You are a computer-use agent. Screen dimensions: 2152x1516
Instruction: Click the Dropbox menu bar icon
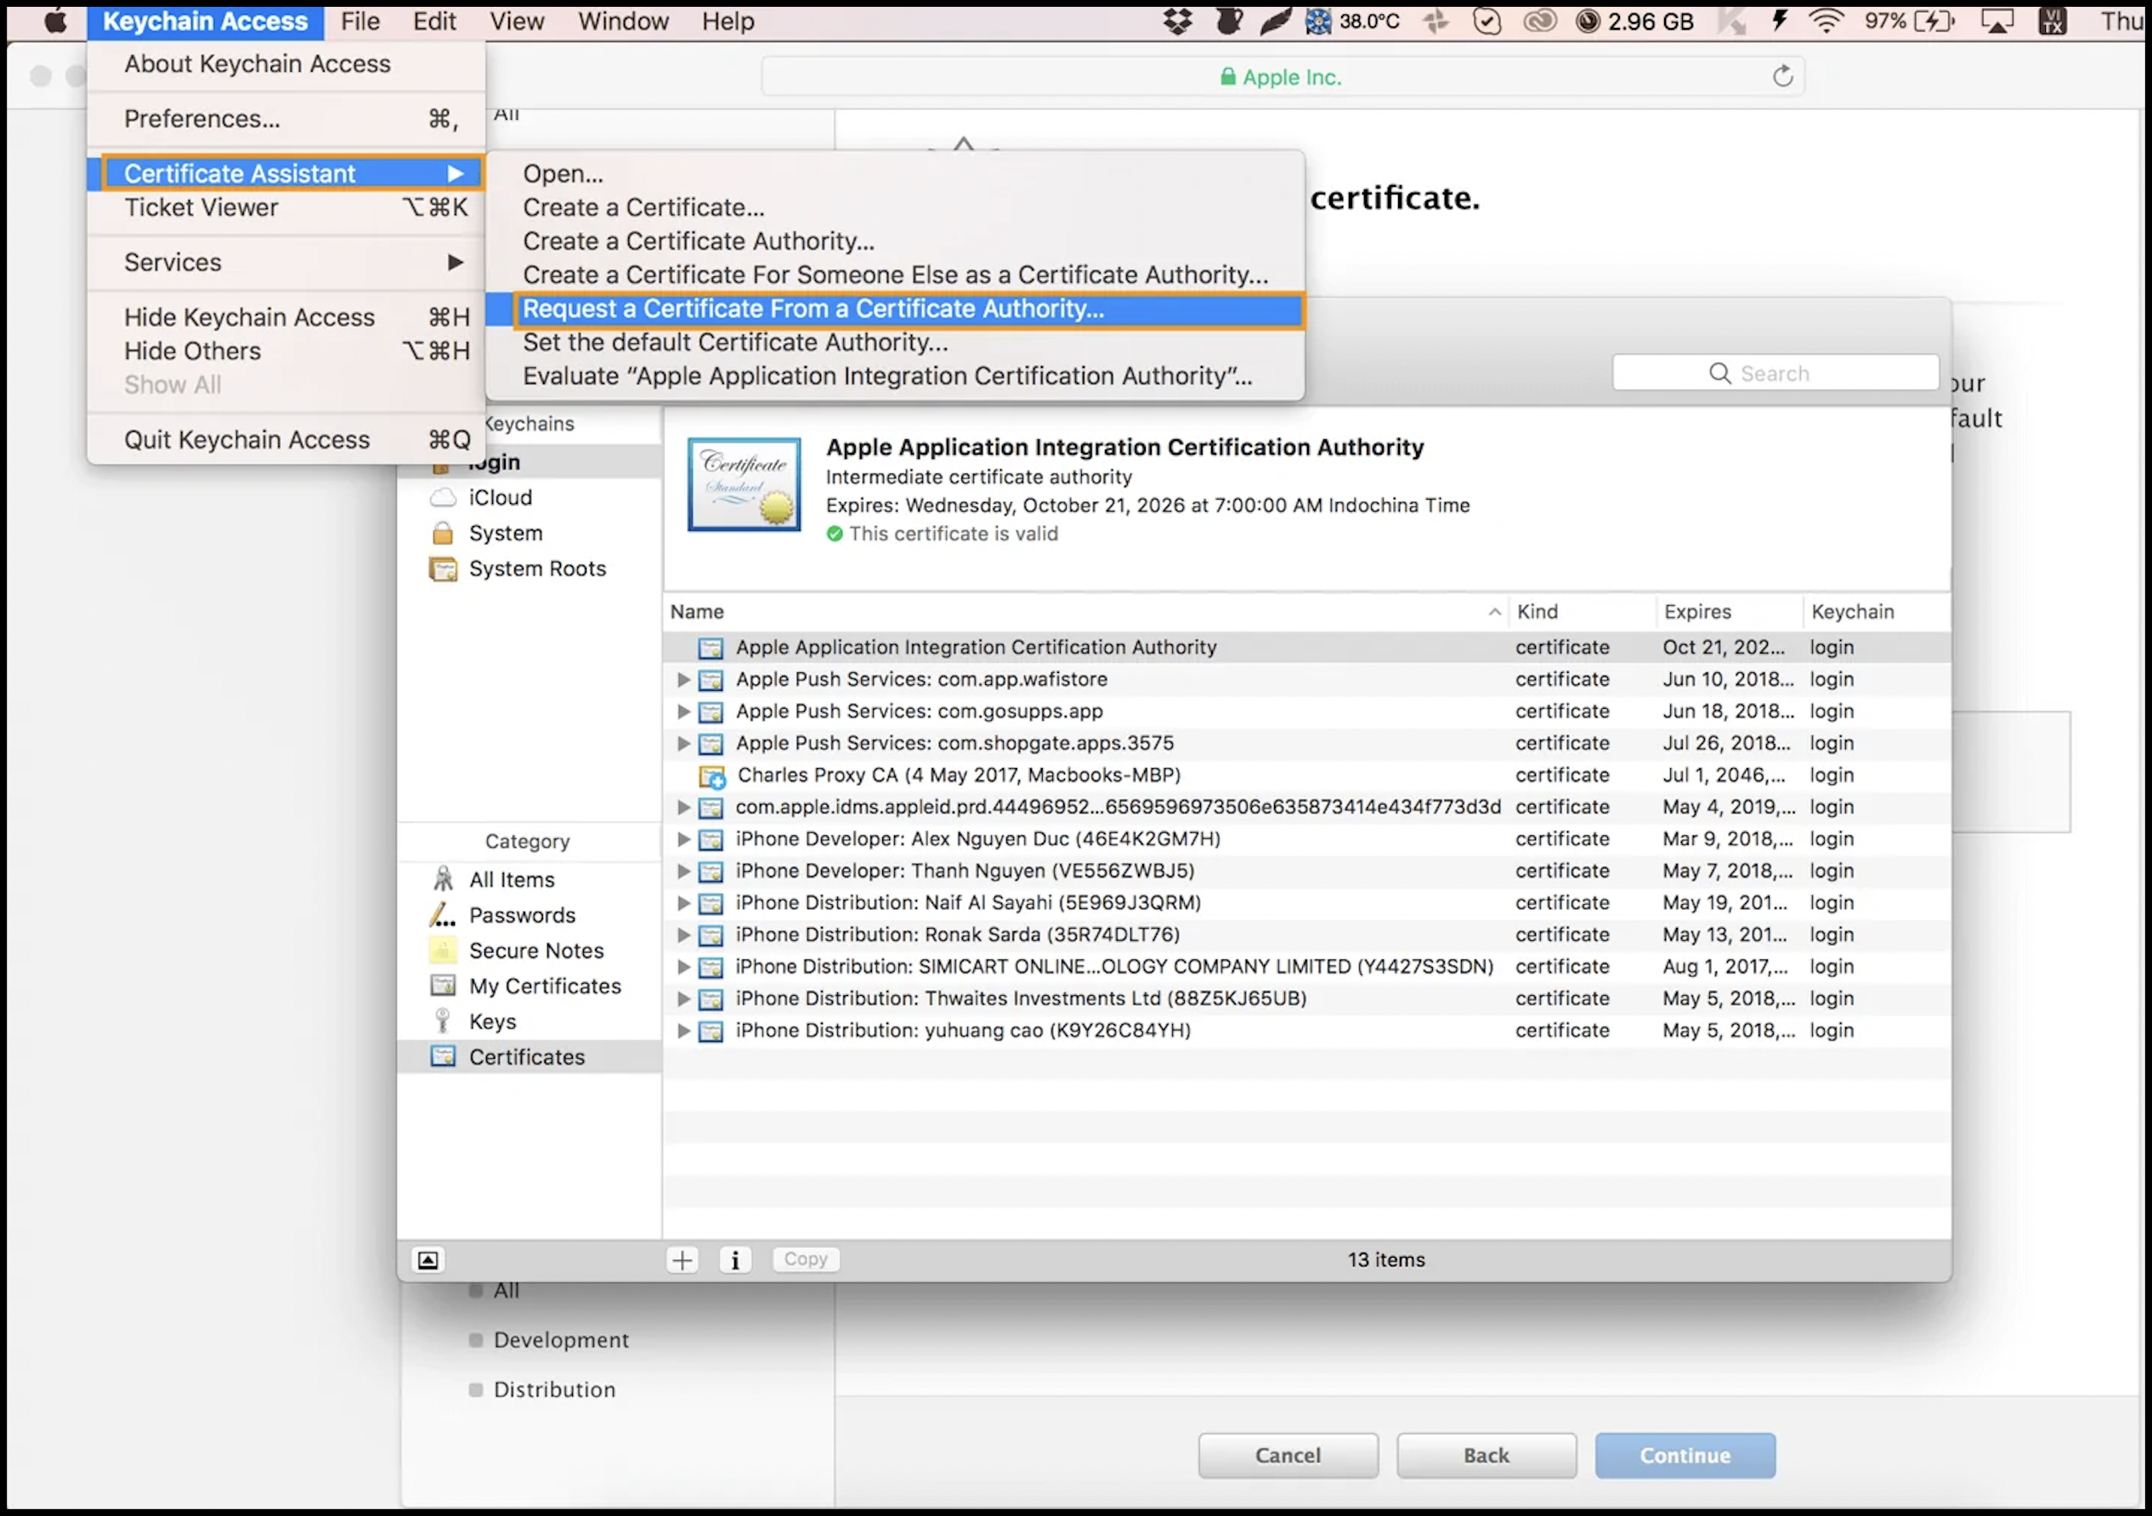click(x=1177, y=20)
